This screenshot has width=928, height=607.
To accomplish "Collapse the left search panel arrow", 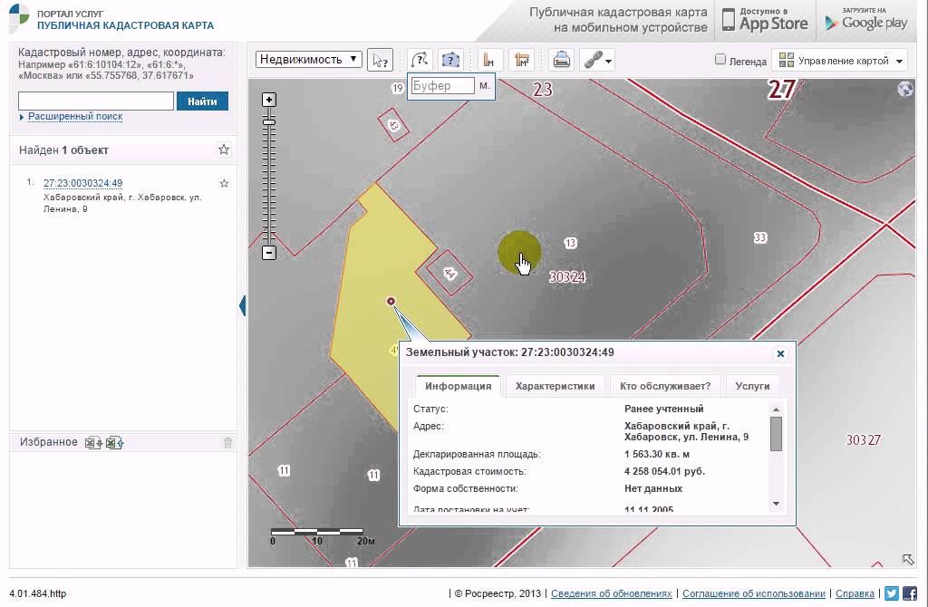I will 242,305.
